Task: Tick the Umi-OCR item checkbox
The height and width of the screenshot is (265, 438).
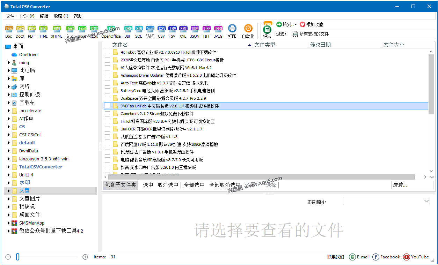Action: [107, 128]
